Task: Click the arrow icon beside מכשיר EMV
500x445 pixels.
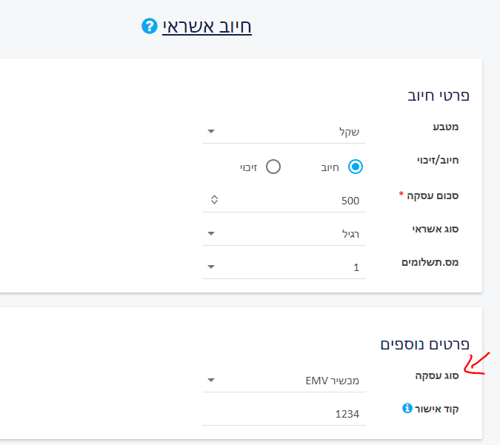Action: [211, 380]
